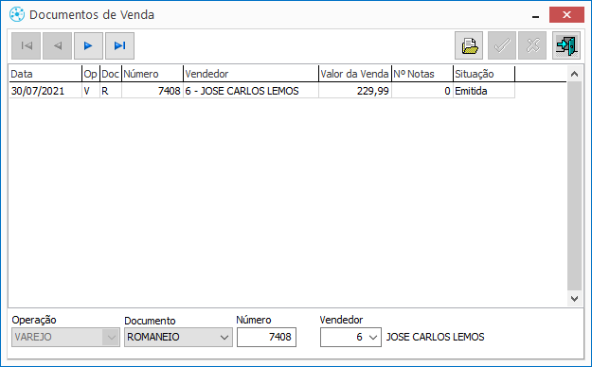Click the Nº Notas column header
Screen dimensions: 592x367
pyautogui.click(x=422, y=74)
